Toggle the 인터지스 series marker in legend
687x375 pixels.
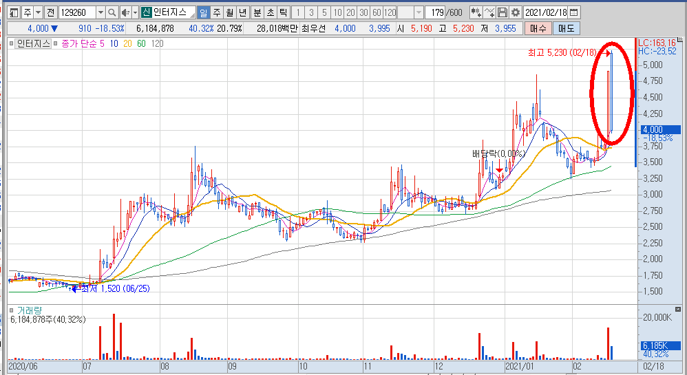[12, 43]
